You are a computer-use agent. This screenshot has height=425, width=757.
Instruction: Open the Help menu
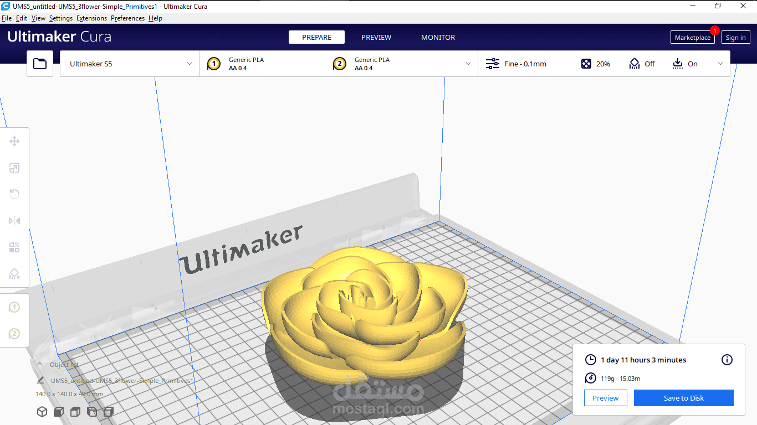coord(155,18)
